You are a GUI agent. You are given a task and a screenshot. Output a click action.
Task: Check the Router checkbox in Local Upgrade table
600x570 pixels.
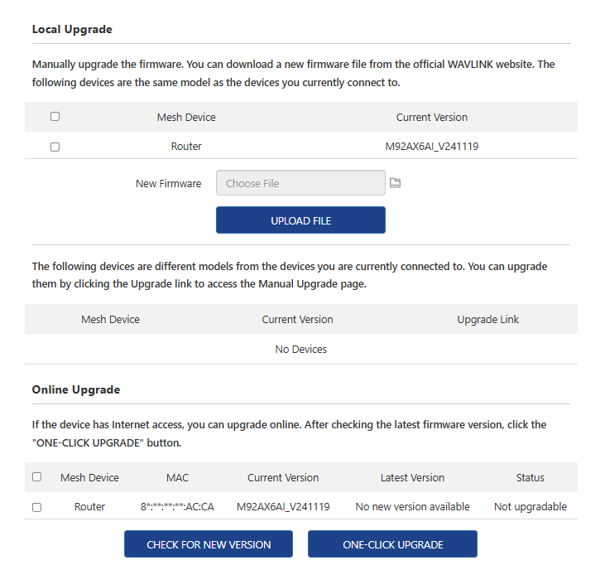click(x=55, y=147)
